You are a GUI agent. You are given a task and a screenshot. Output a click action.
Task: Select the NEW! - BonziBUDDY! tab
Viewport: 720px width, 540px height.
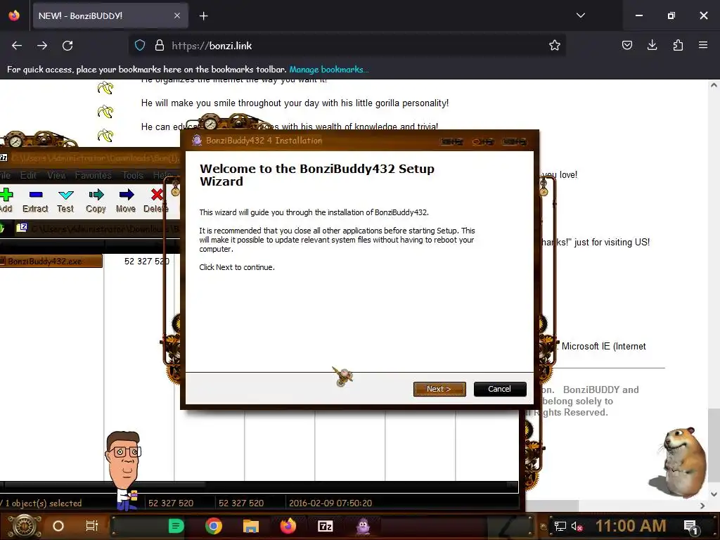[110, 15]
